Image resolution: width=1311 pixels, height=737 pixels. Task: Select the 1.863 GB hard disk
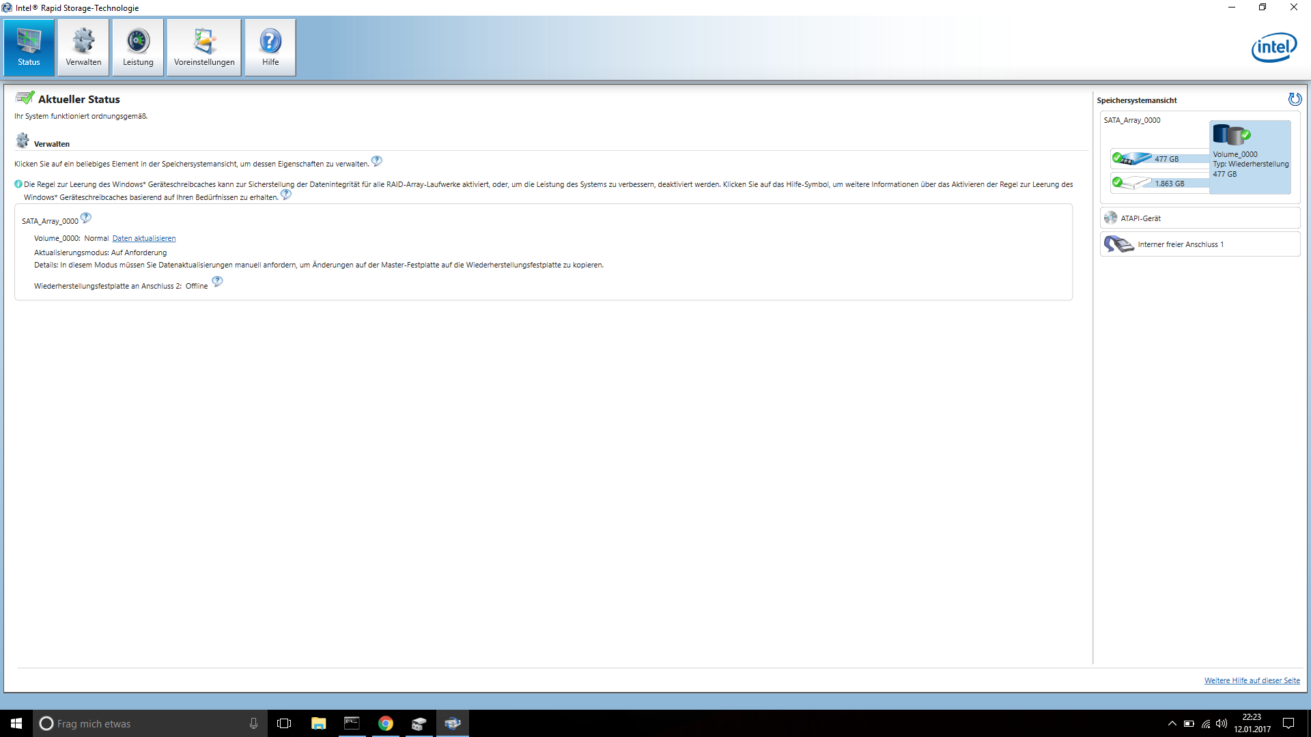click(x=1136, y=183)
